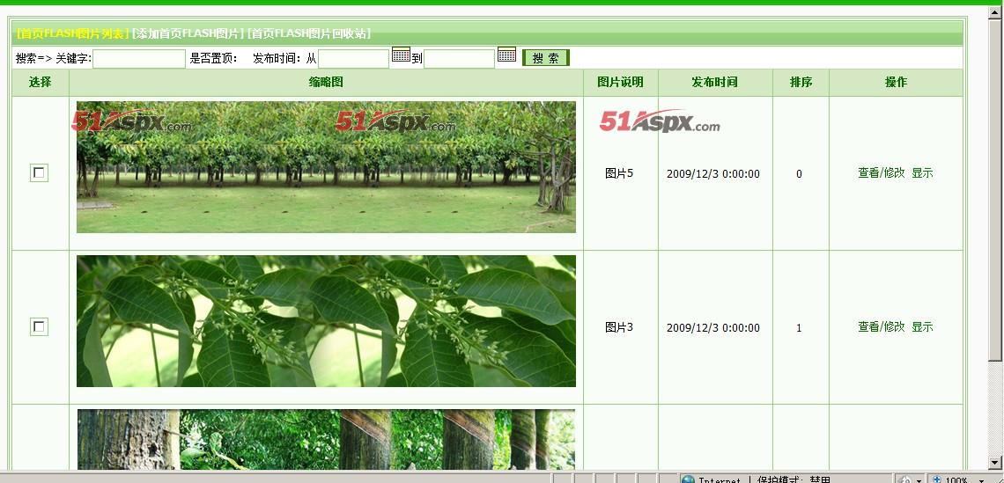Click the 排序 column header
Viewport: 1004px width, 483px height.
pyautogui.click(x=801, y=83)
